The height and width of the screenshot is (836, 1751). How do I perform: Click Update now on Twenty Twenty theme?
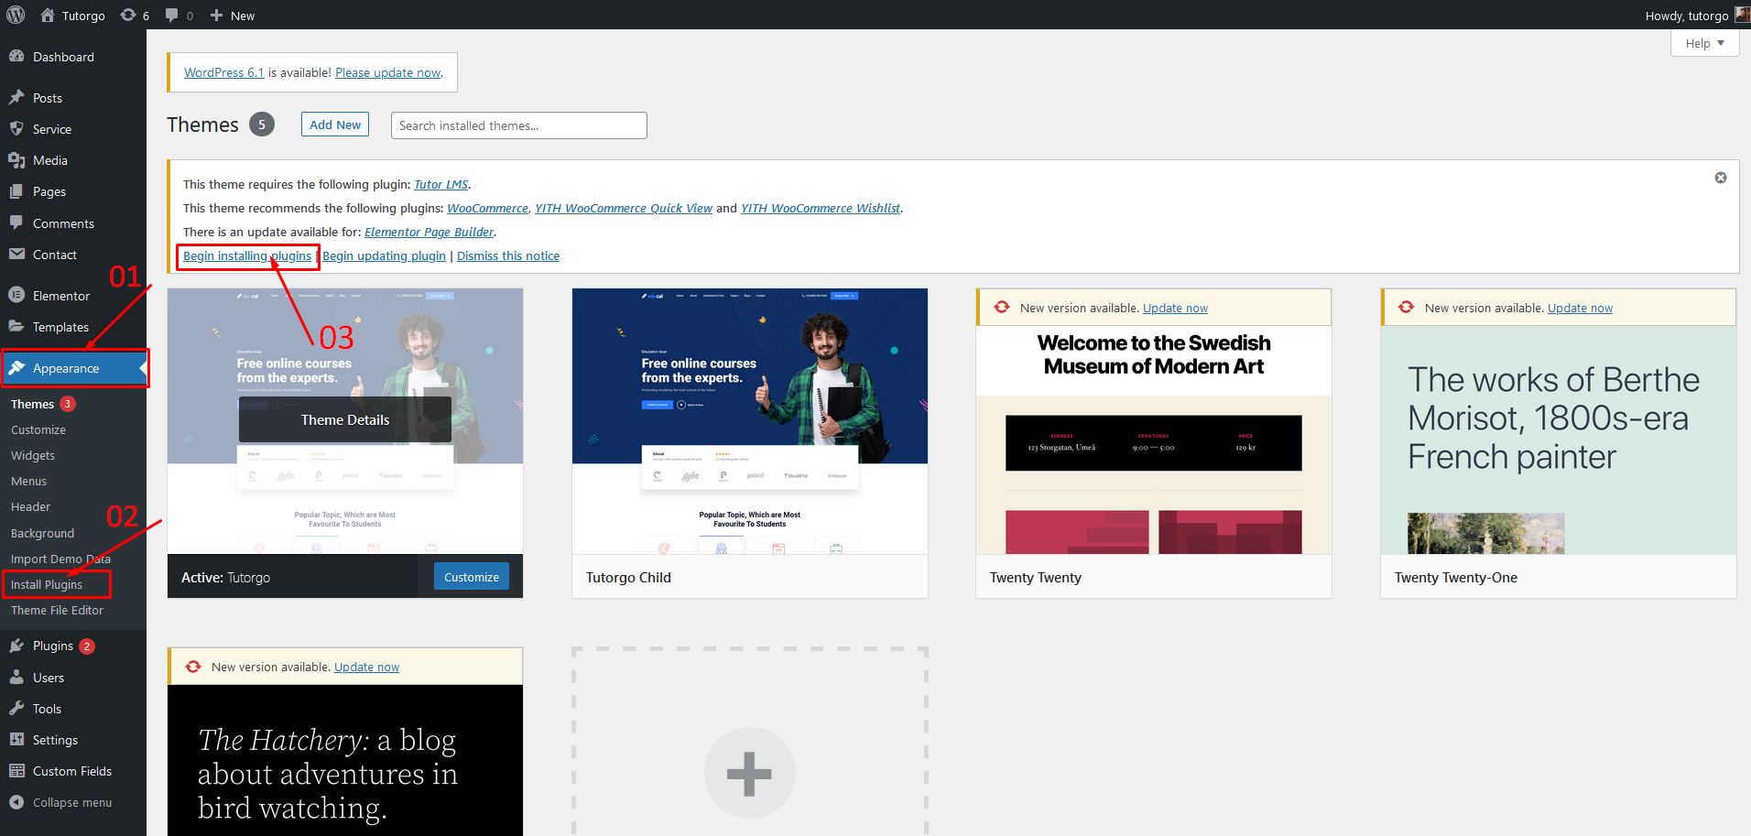[1175, 308]
